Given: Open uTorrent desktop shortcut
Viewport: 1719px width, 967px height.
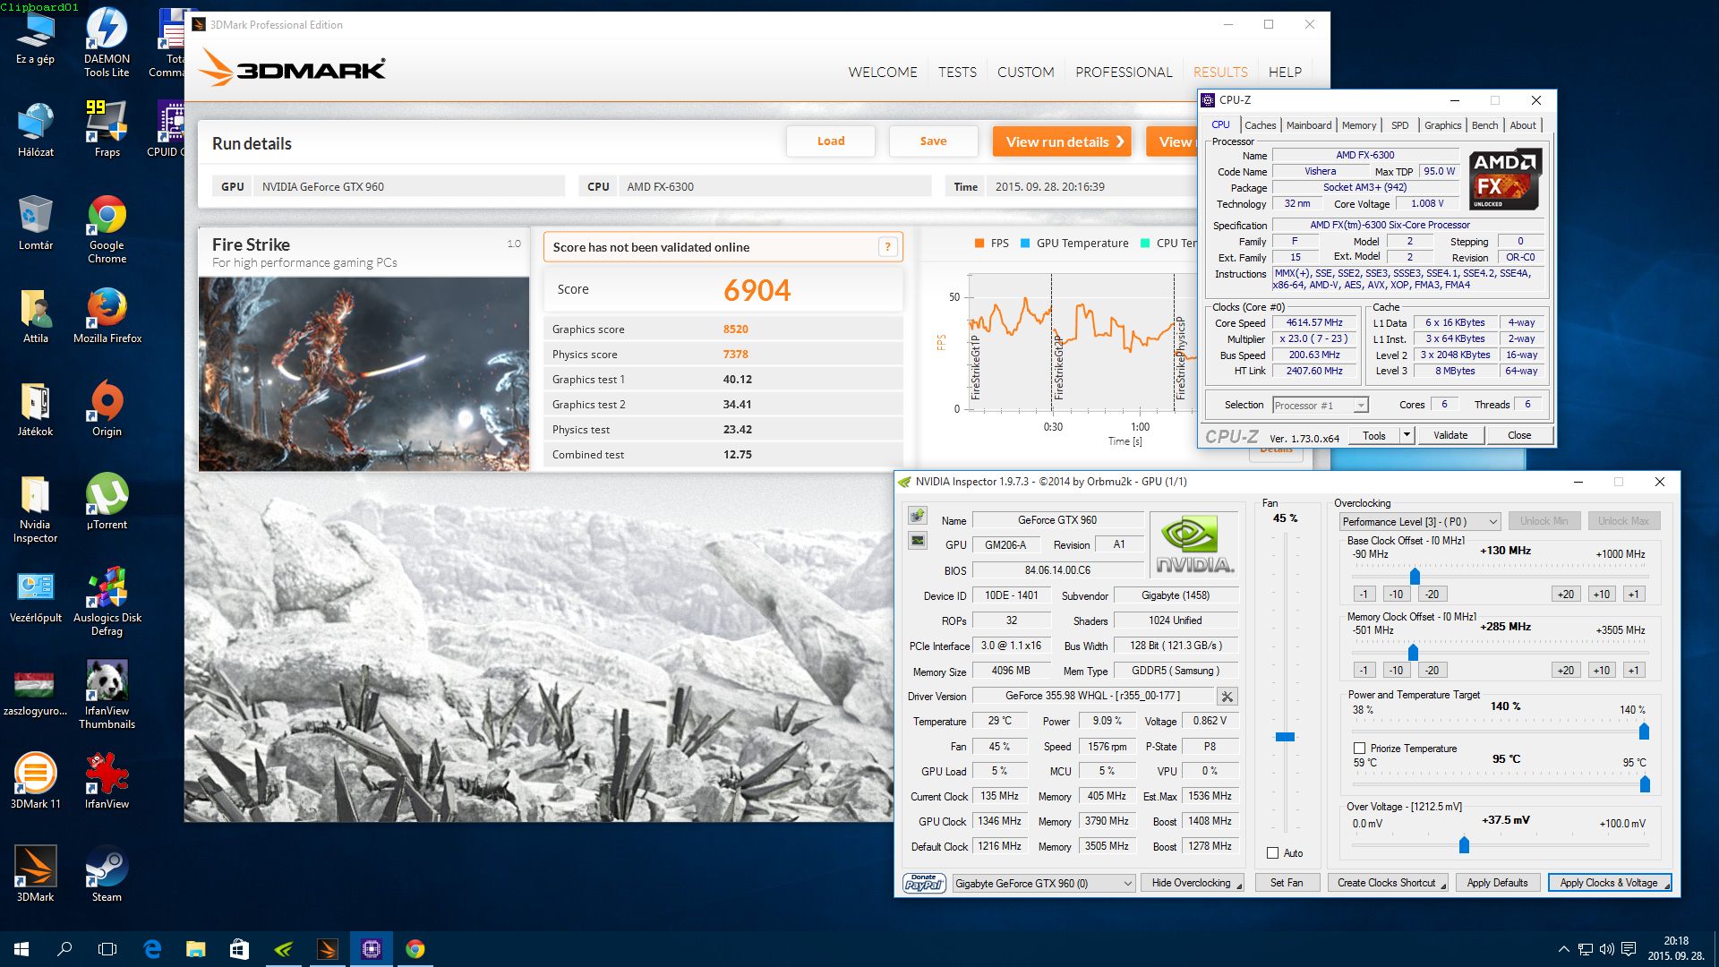Looking at the screenshot, I should (107, 501).
